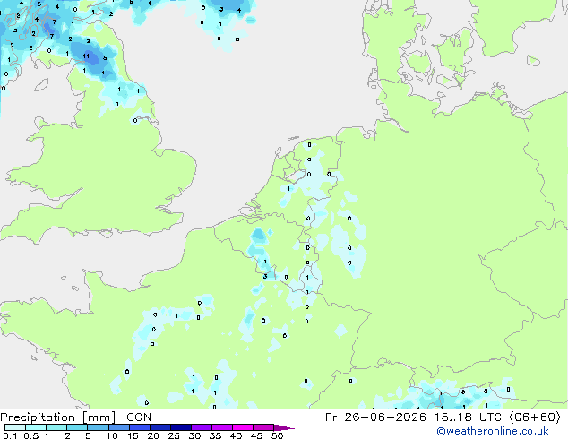Image resolution: width=568 pixels, height=439 pixels.
Task: Click the '11' precipitation value over northern Britain
Action: (x=86, y=56)
